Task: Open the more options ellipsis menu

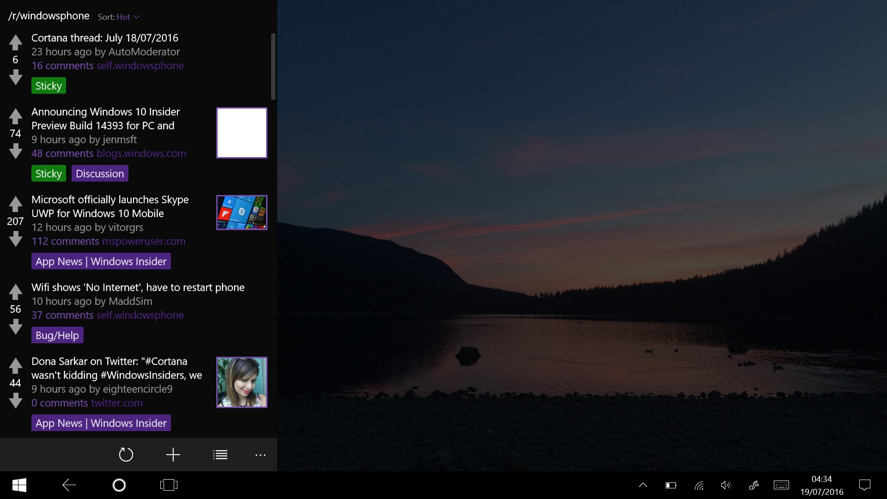Action: coord(260,454)
